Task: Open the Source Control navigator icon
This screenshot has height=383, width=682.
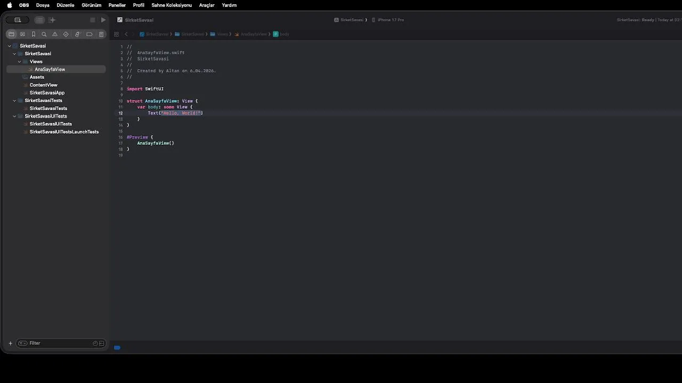Action: tap(22, 34)
